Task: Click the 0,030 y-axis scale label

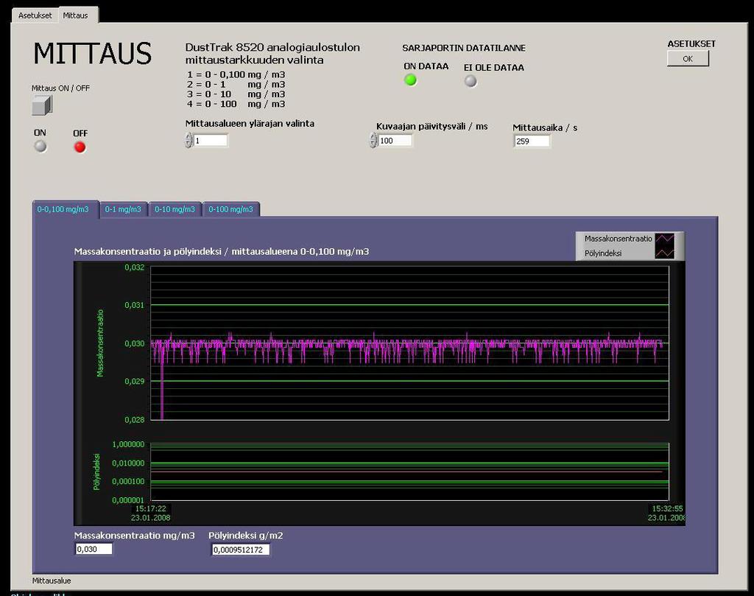Action: pos(135,343)
